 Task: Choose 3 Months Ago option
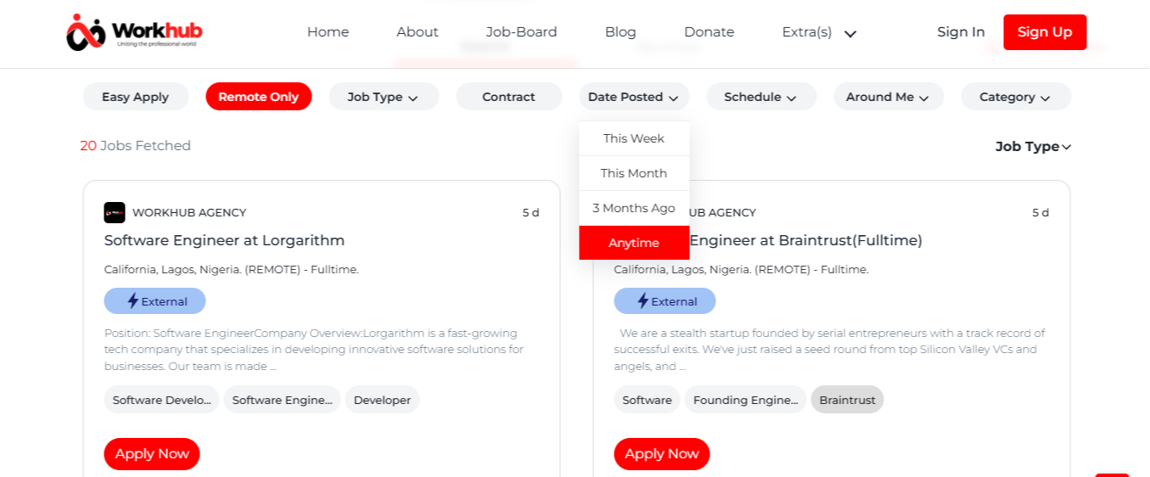(x=634, y=208)
